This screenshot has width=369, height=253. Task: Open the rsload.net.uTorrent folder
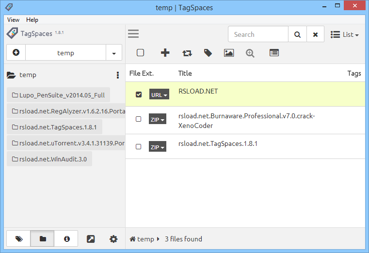click(66, 142)
